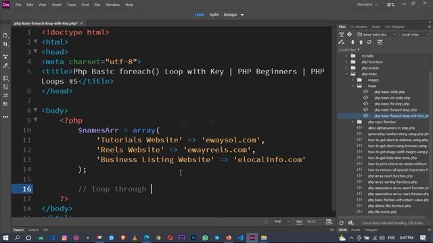This screenshot has height=243, width=433.
Task: Switch to Design view
Action: (230, 15)
